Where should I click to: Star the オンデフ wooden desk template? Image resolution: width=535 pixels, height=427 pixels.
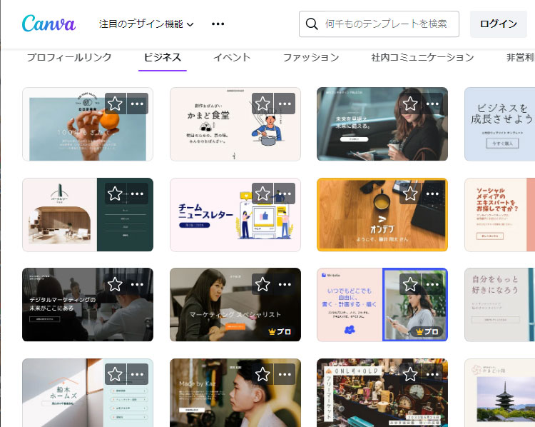pyautogui.click(x=410, y=194)
